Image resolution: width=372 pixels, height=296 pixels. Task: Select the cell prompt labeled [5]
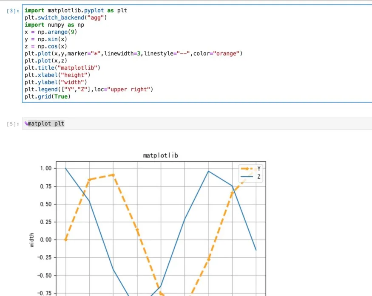coord(13,124)
